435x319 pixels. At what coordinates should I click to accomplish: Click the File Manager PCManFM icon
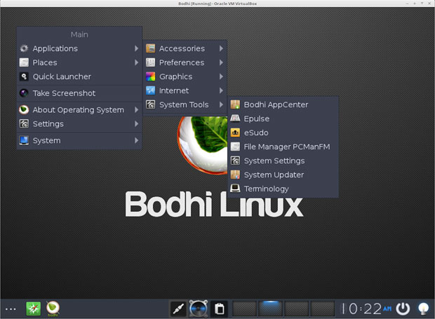tap(235, 147)
